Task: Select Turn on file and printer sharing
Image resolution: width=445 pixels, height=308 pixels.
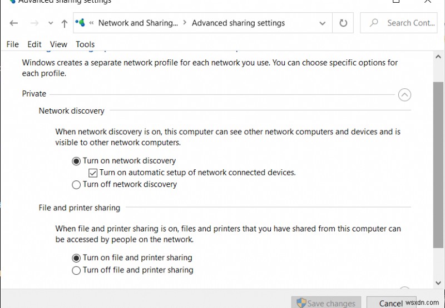Action: point(132,258)
